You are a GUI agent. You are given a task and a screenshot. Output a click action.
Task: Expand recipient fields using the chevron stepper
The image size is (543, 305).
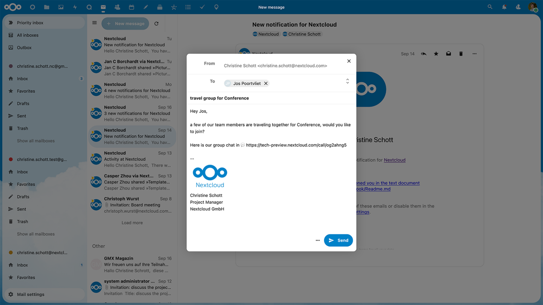tap(348, 81)
